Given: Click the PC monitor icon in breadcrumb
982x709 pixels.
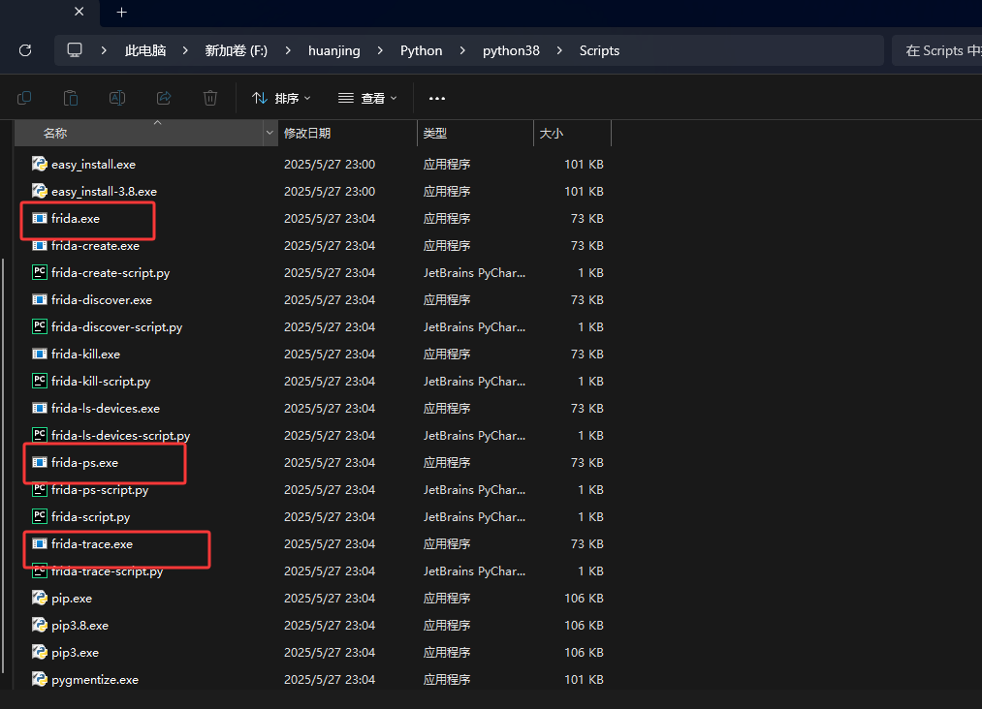Looking at the screenshot, I should 75,50.
